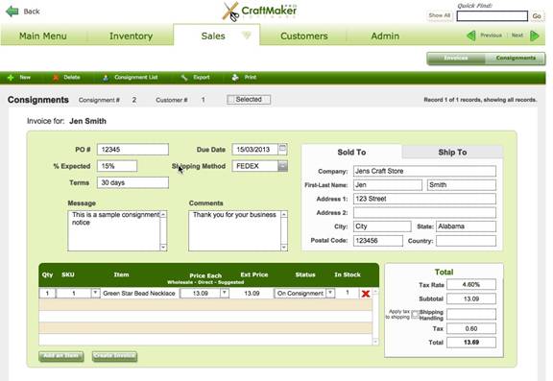The height and width of the screenshot is (381, 553).
Task: Click the Qty field in item row
Action: coord(47,293)
